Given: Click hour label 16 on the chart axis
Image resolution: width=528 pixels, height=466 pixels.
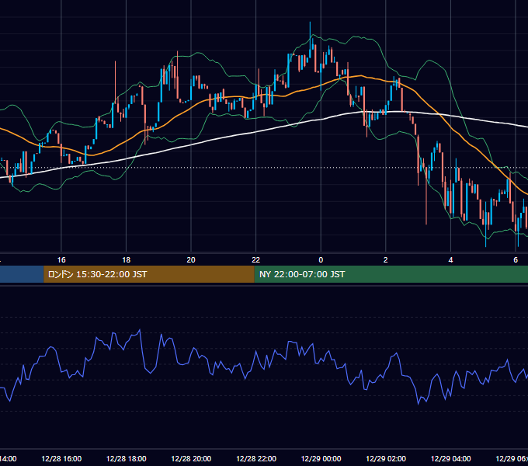Looking at the screenshot, I should coord(61,260).
